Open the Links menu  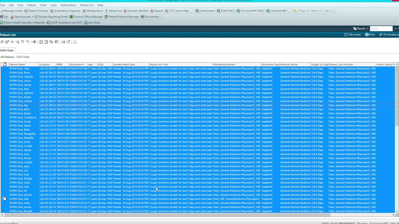(54, 5)
